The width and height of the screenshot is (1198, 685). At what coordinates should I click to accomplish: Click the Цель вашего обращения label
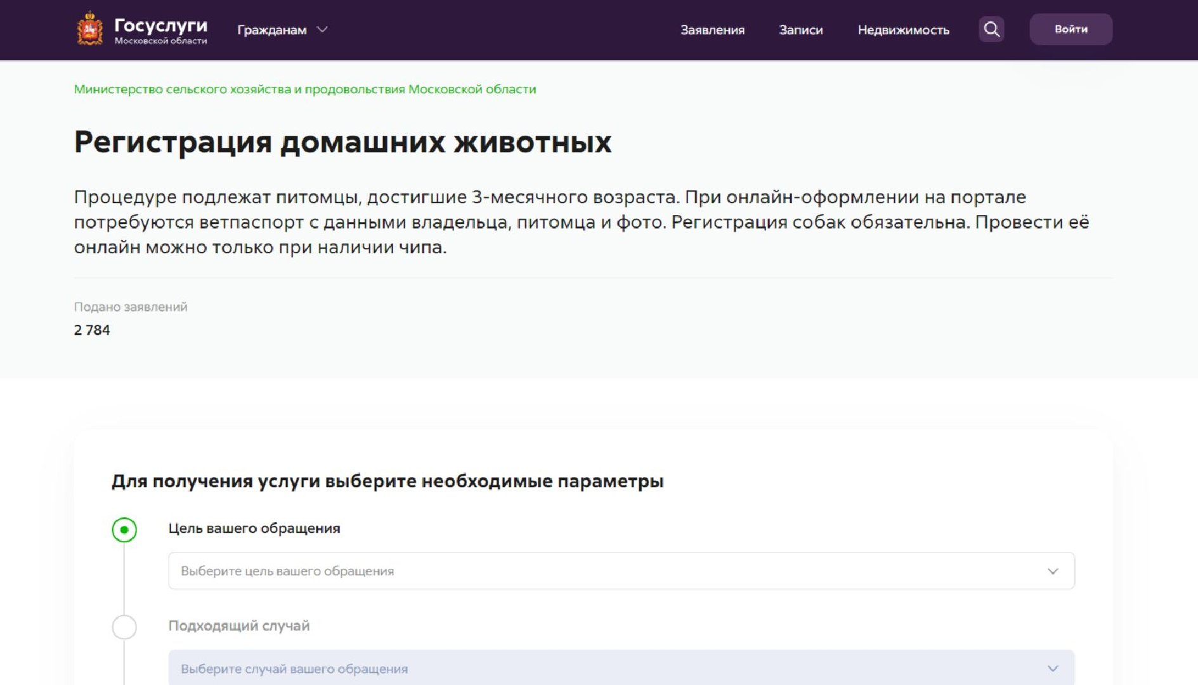point(254,528)
